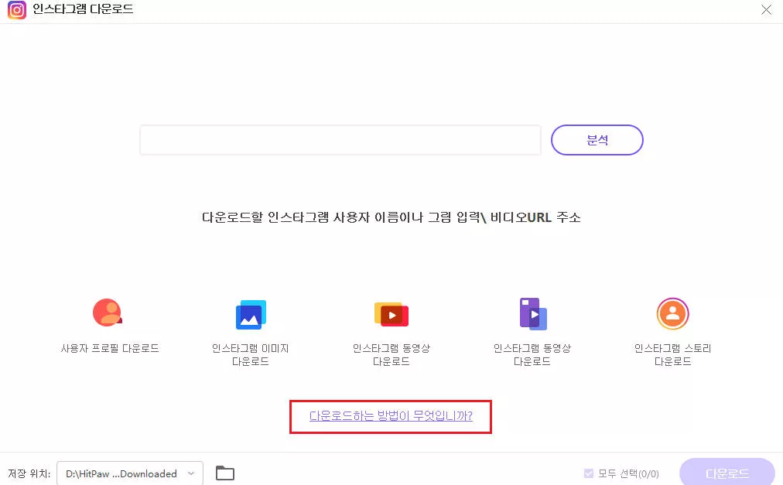This screenshot has height=485, width=783.
Task: Click the Instagram story download icon
Action: [x=672, y=314]
